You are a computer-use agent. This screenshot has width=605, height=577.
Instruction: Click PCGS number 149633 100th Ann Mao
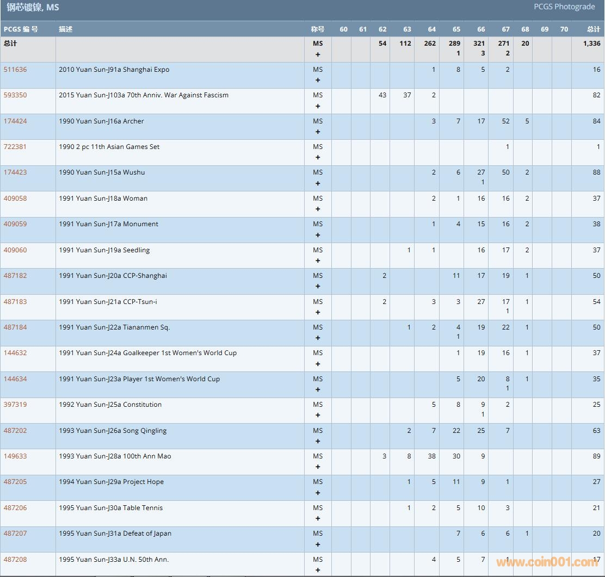15,456
